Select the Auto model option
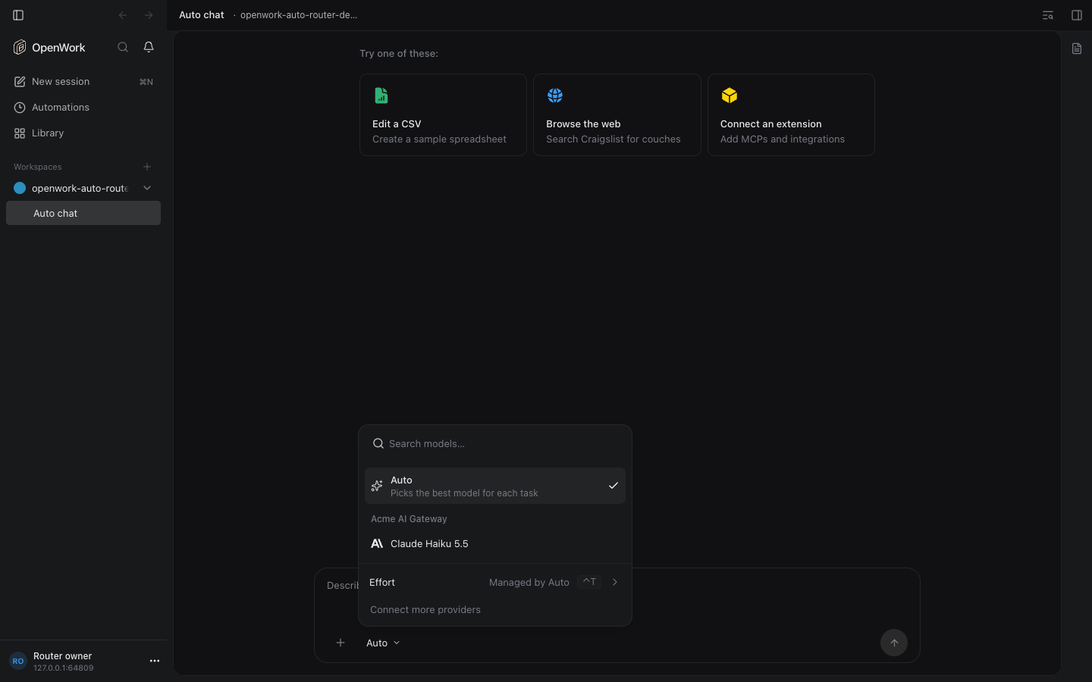The image size is (1092, 682). coord(495,486)
